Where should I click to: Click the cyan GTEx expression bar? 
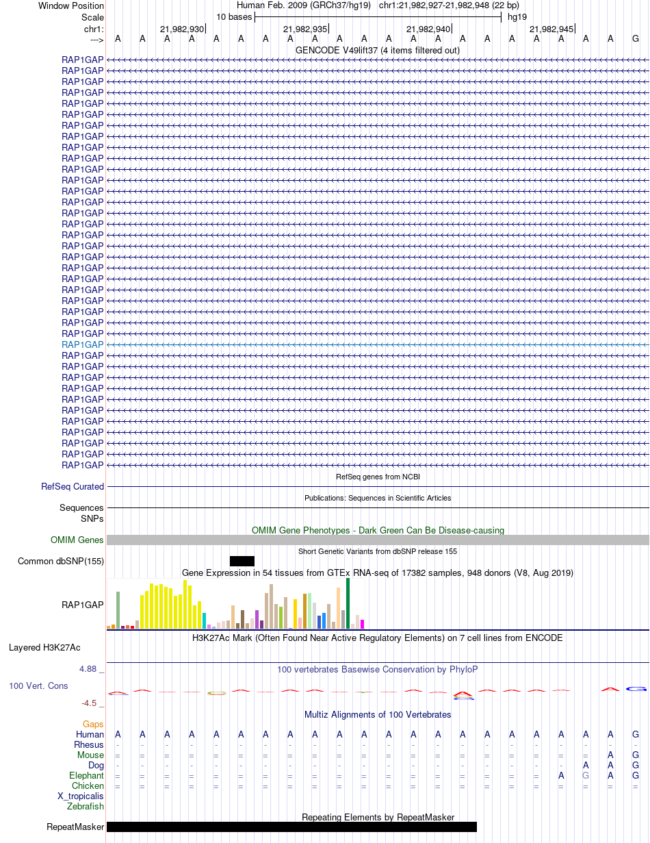pos(205,620)
